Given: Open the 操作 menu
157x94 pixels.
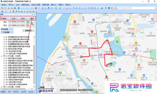Looking at the screenshot, I should tap(54, 5).
